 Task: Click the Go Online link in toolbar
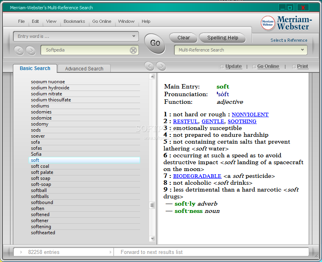[268, 66]
